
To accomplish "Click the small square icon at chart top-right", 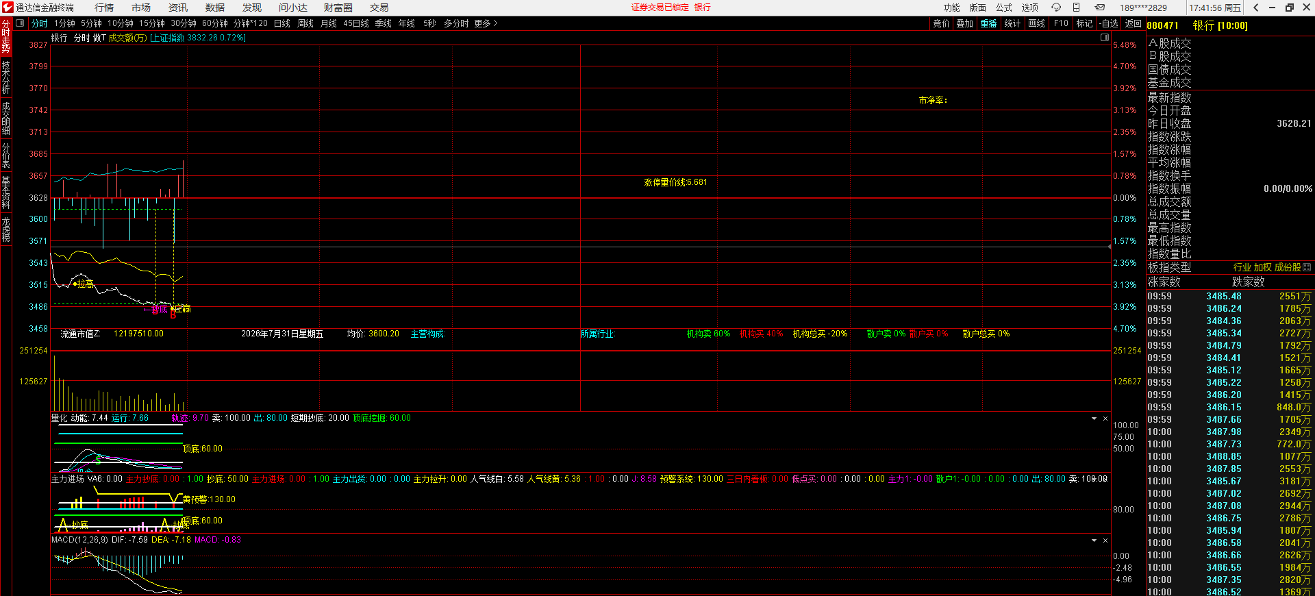I will tap(1104, 38).
